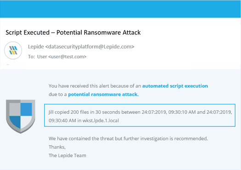
Task: Click the 'To:' recipient label
Action: click(x=31, y=57)
